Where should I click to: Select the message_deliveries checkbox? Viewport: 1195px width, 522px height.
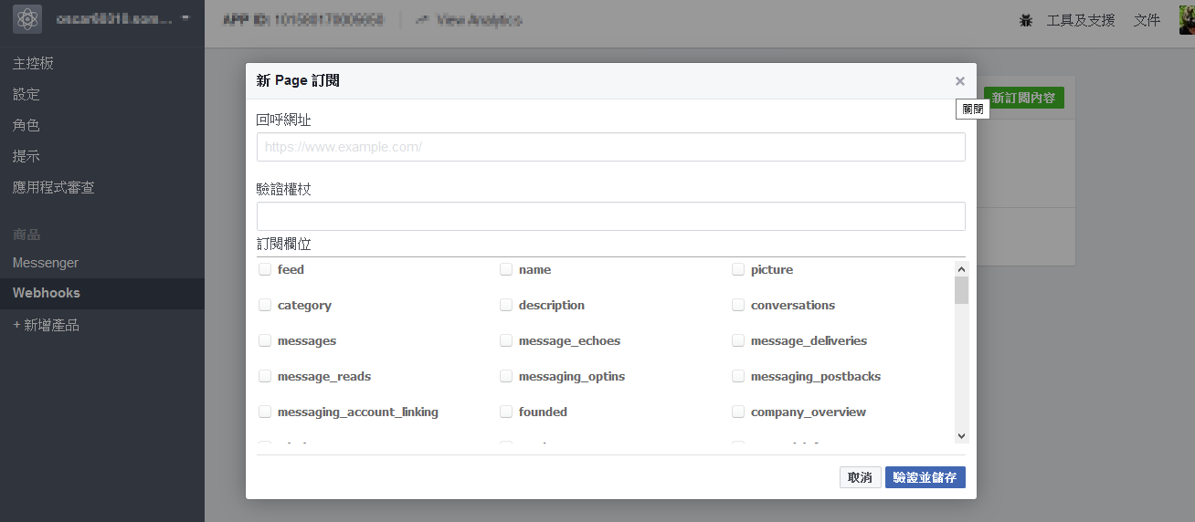pyautogui.click(x=738, y=340)
